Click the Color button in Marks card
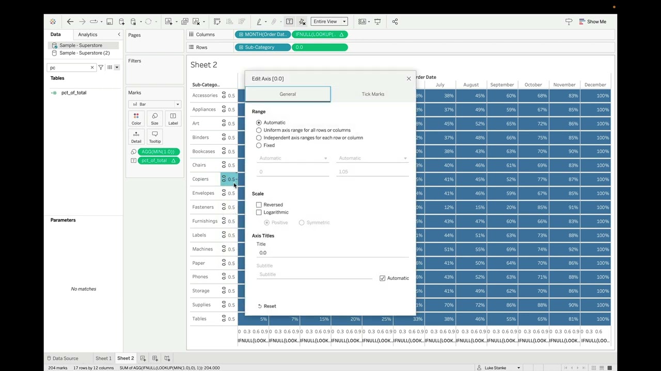 click(136, 119)
